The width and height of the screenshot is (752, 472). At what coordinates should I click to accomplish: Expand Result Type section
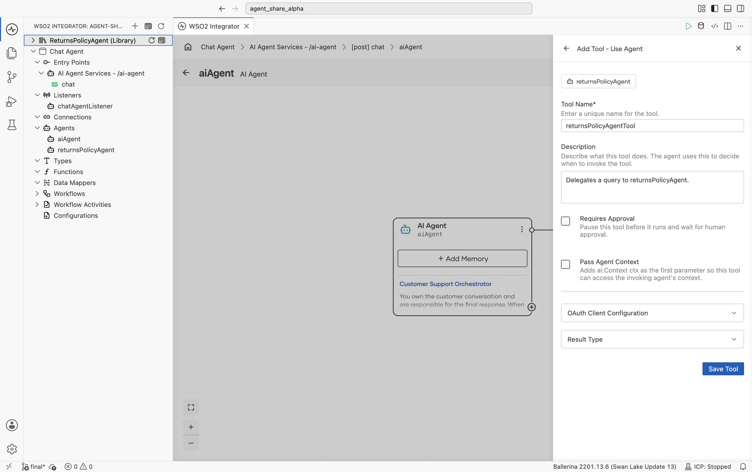[652, 339]
